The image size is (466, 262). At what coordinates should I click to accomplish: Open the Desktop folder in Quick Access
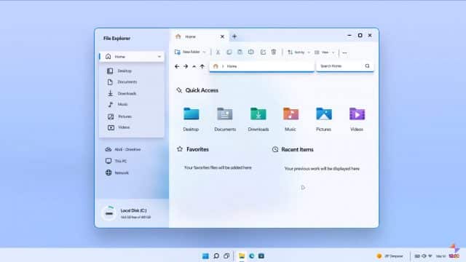coord(191,119)
